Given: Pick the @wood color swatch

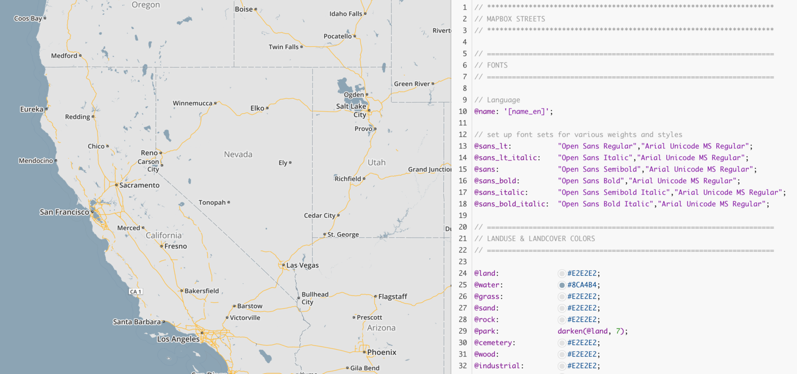Looking at the screenshot, I should coord(562,355).
